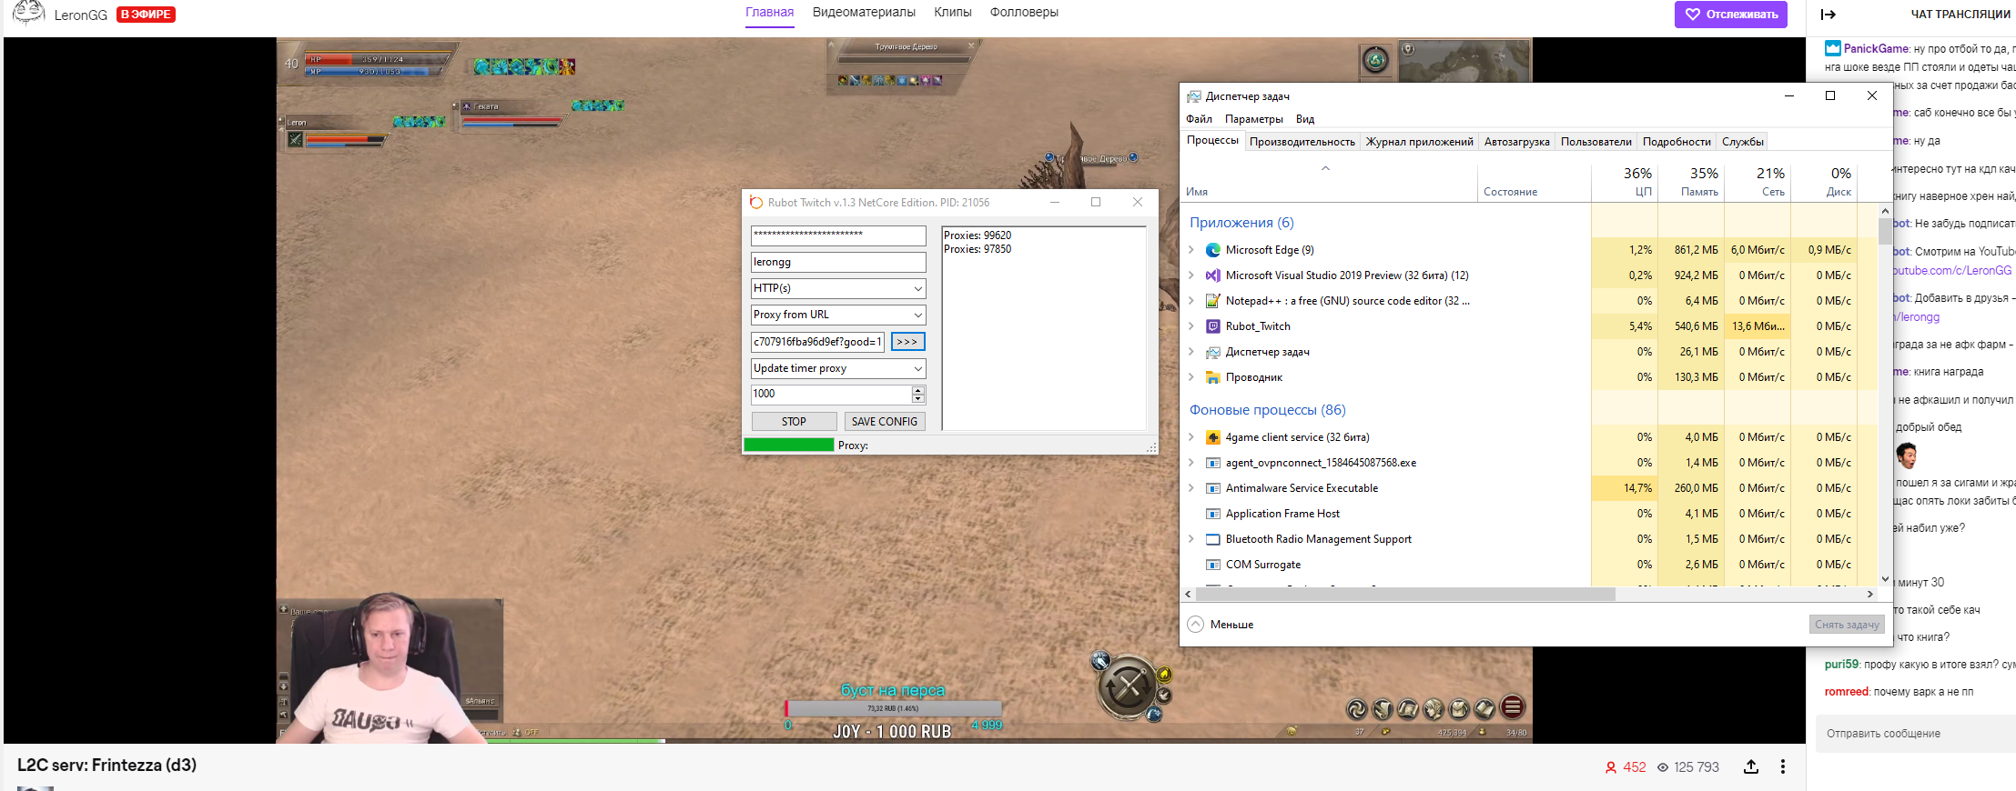
Task: Click the Visual Studio 2019 Preview icon
Action: [x=1212, y=275]
